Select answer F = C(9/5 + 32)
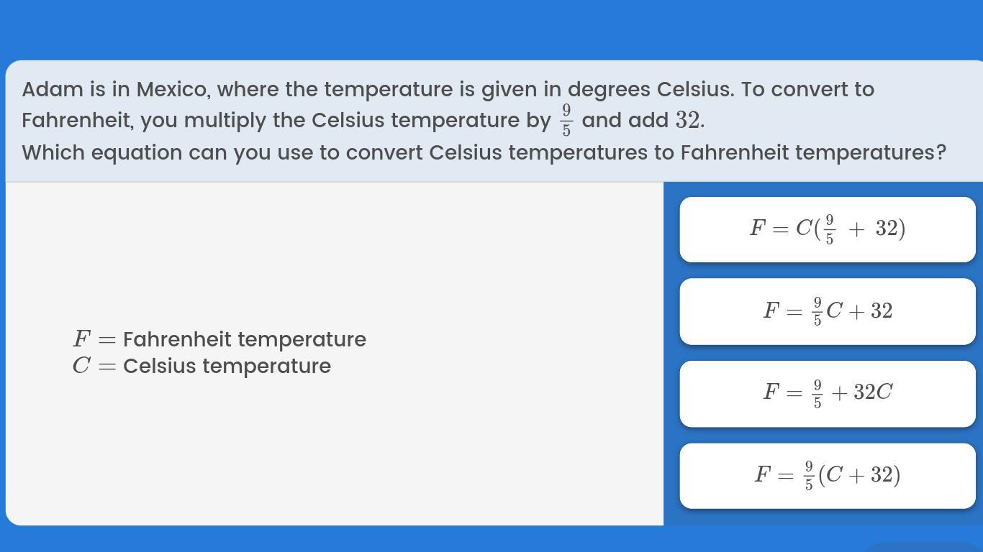The width and height of the screenshot is (983, 552). pos(827,229)
